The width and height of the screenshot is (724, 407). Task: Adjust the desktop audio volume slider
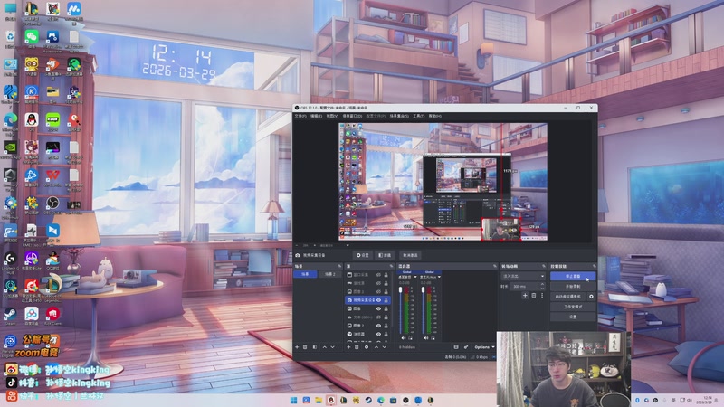400,310
